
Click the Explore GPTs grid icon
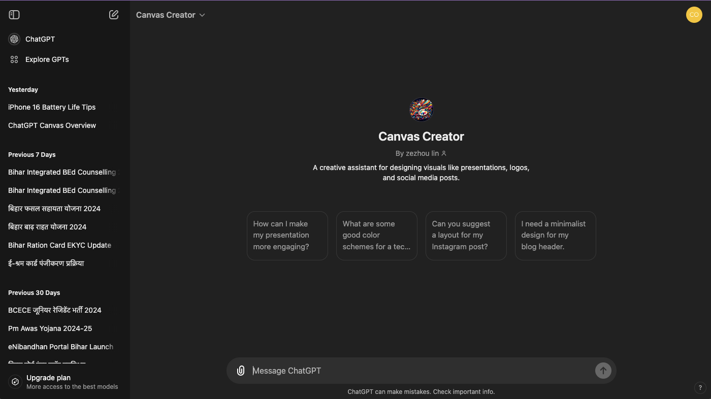tap(14, 59)
